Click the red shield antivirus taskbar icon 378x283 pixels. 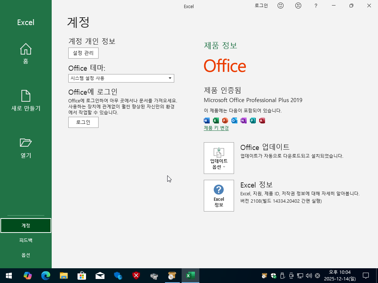click(136, 276)
